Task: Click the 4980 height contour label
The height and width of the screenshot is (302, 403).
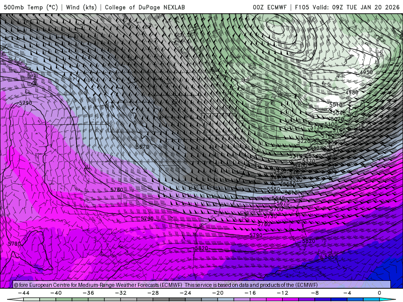Action: pyautogui.click(x=352, y=92)
